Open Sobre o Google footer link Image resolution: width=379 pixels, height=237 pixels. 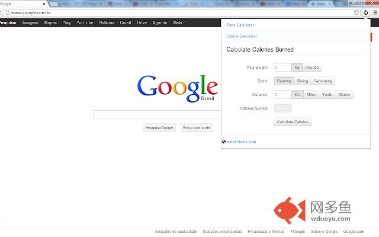tap(324, 232)
